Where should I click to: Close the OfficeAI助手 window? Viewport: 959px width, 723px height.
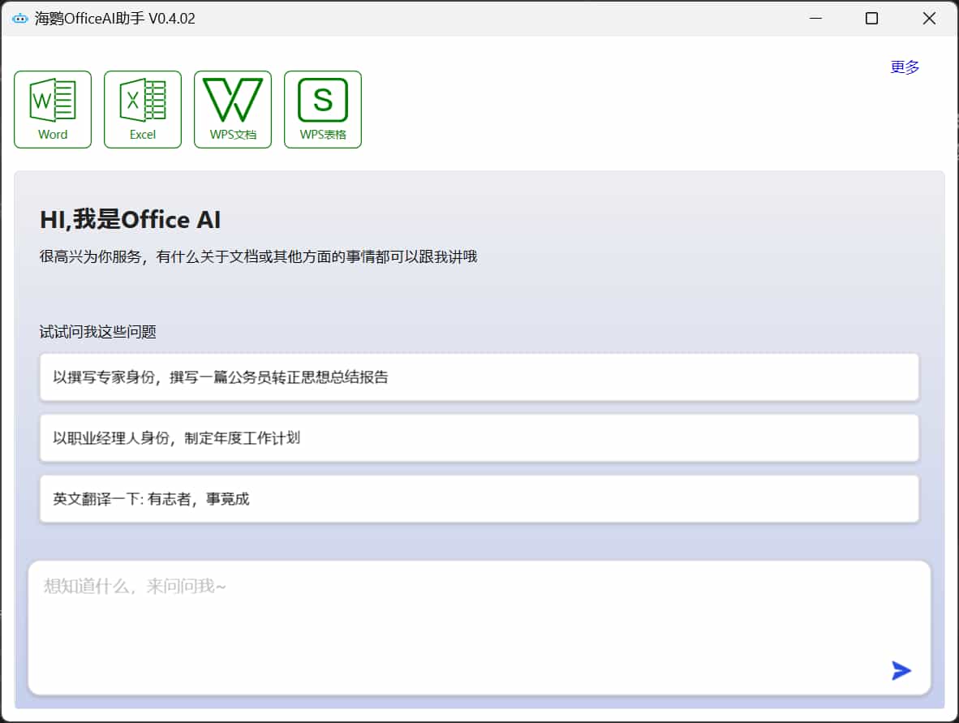pos(929,19)
